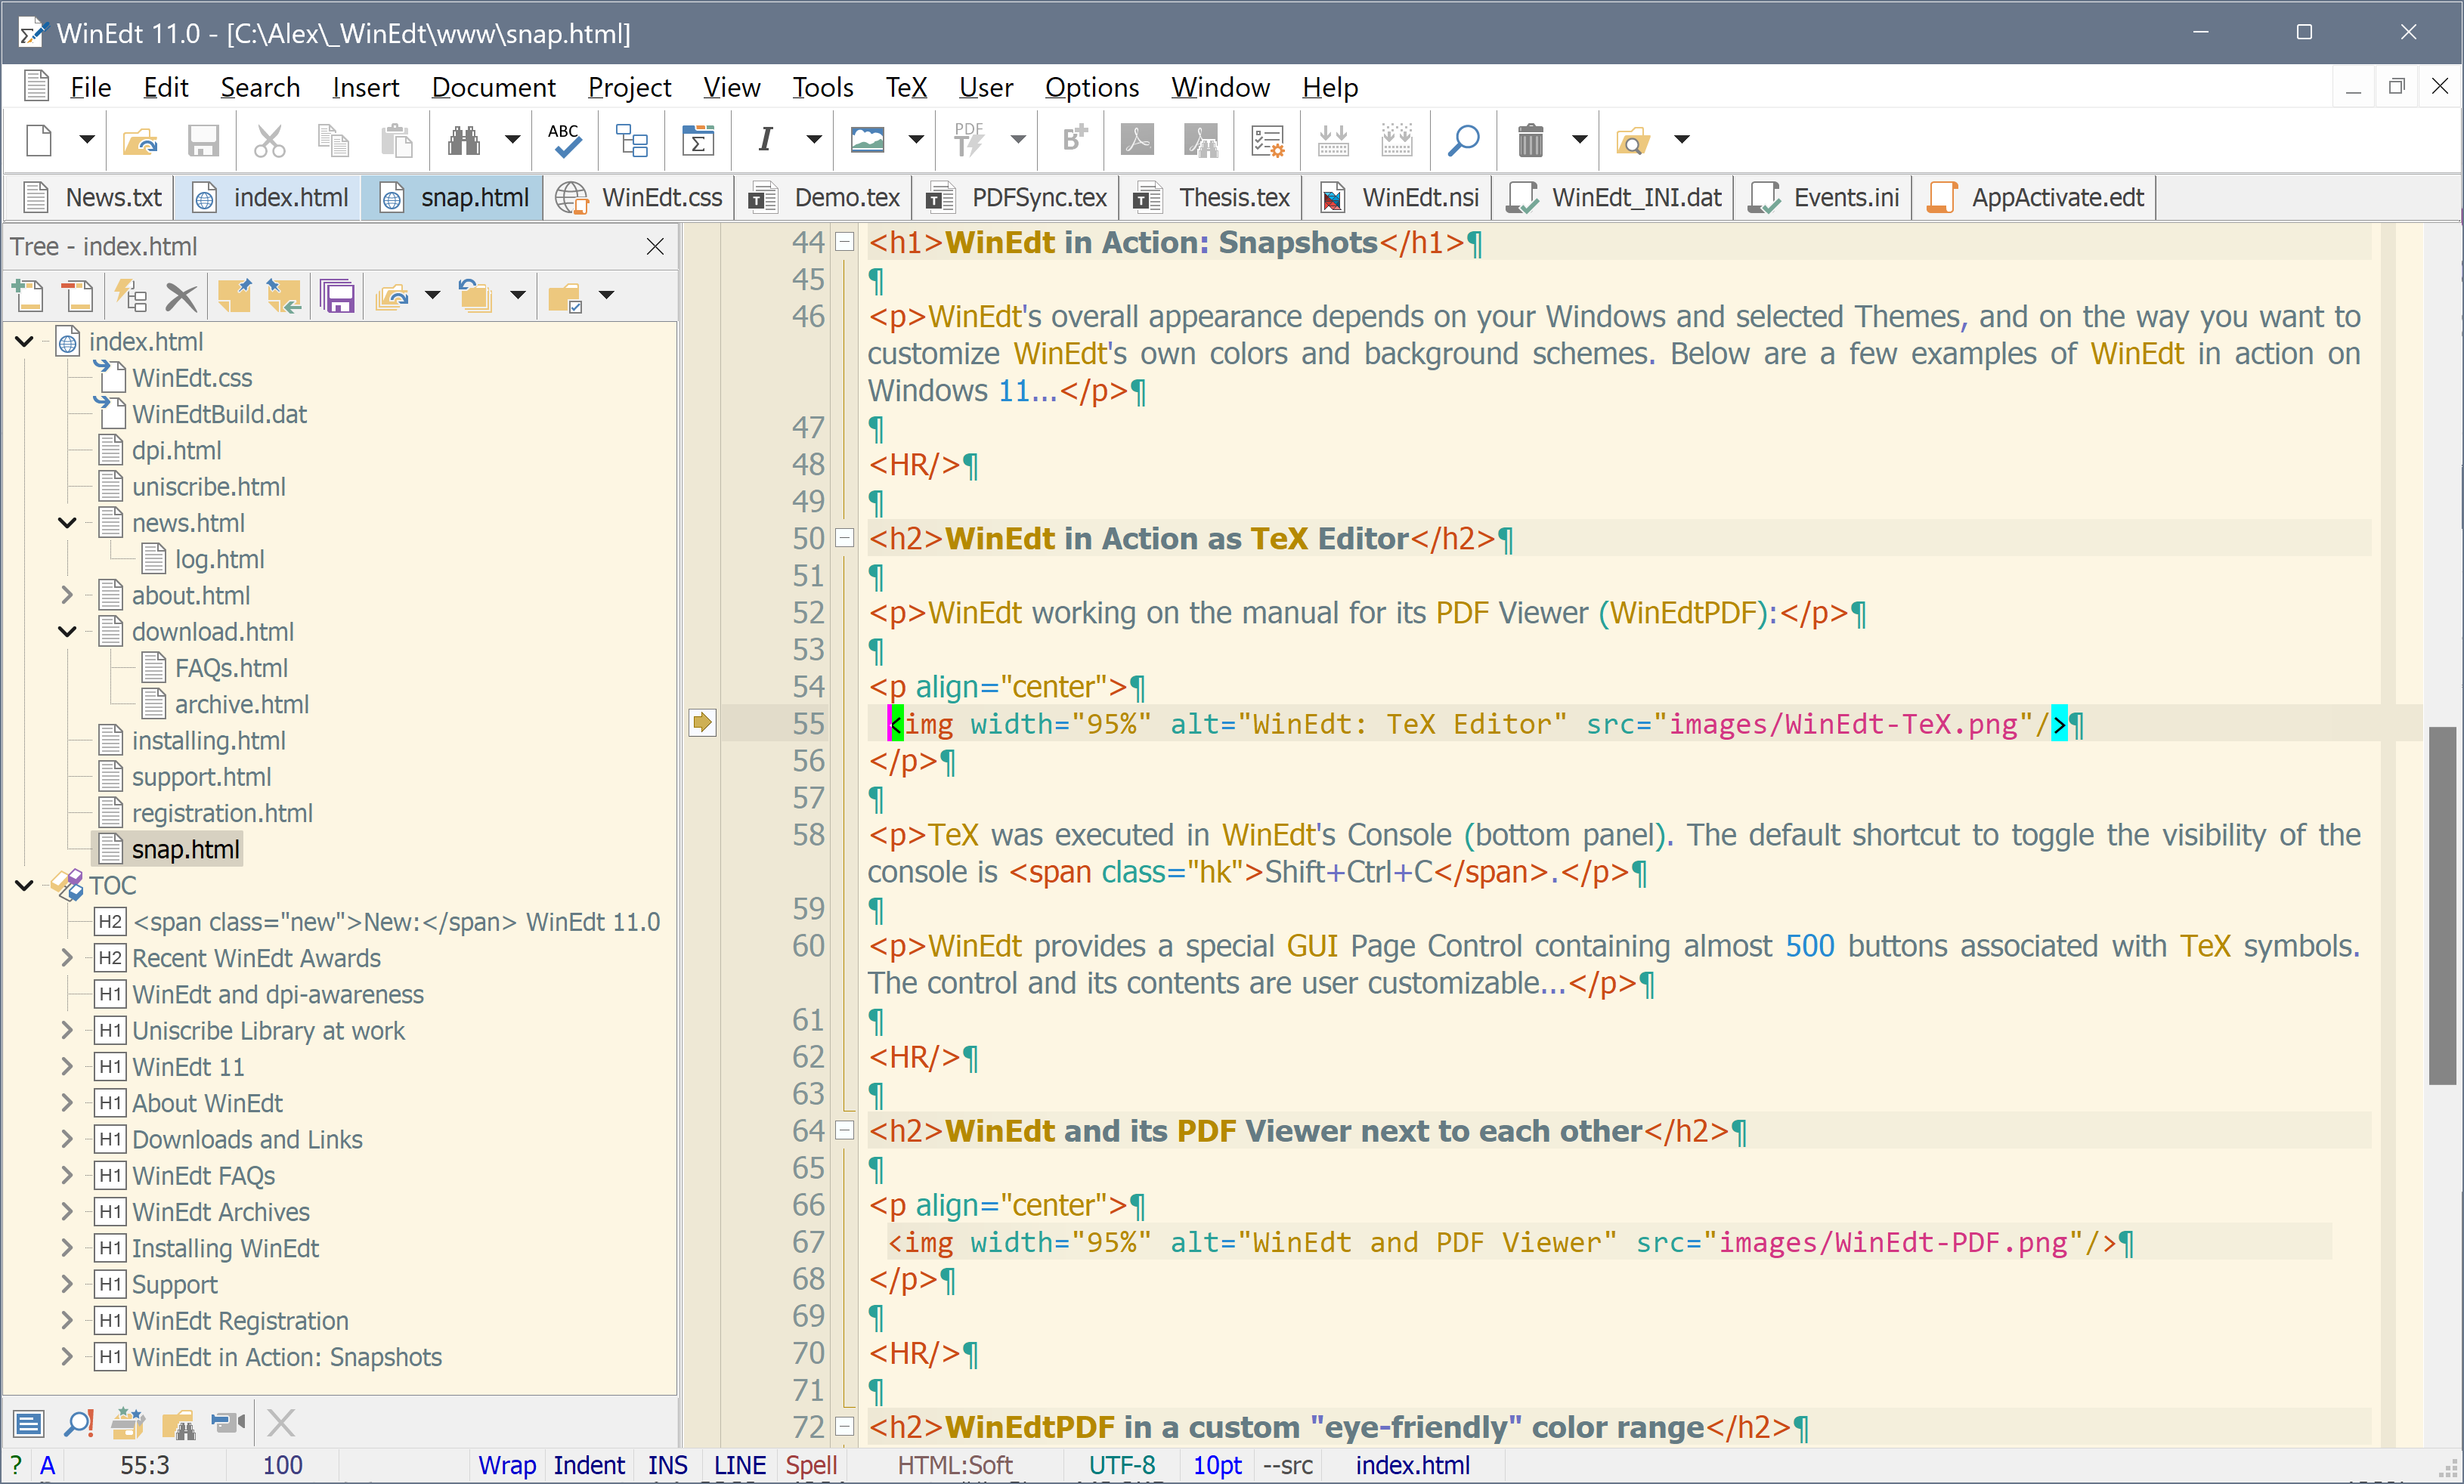Screen dimensions: 2464x1484
Task: Click the italic I font icon
Action: [x=765, y=140]
